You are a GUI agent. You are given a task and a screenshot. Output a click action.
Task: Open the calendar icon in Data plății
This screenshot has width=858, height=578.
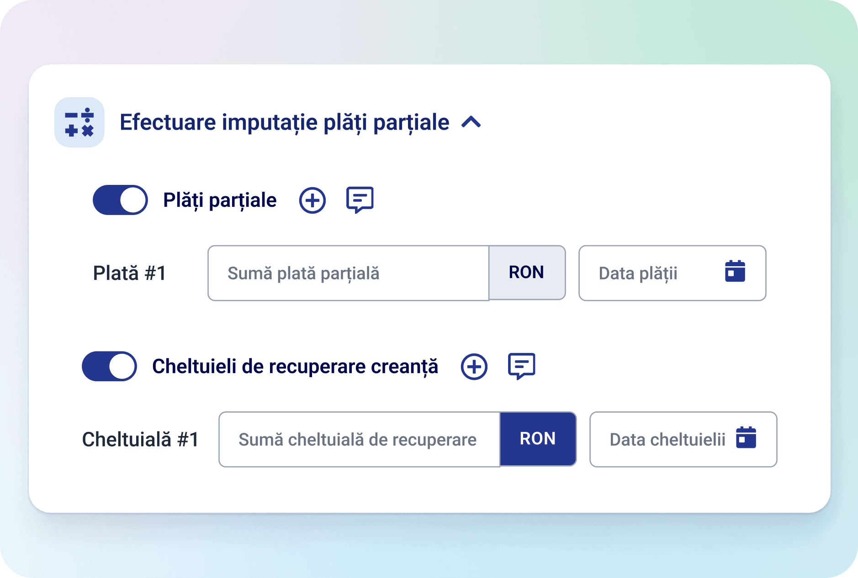tap(735, 272)
